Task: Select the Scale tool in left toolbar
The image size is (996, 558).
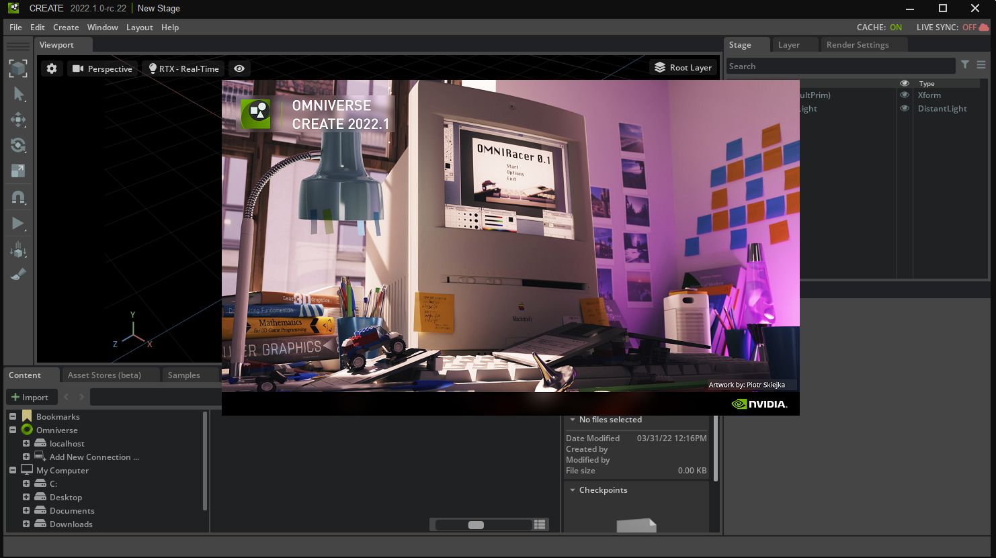Action: tap(18, 171)
